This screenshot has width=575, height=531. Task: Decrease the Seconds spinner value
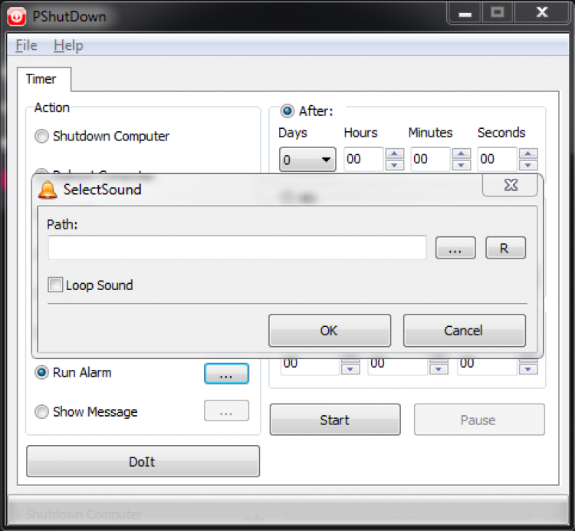pyautogui.click(x=528, y=165)
